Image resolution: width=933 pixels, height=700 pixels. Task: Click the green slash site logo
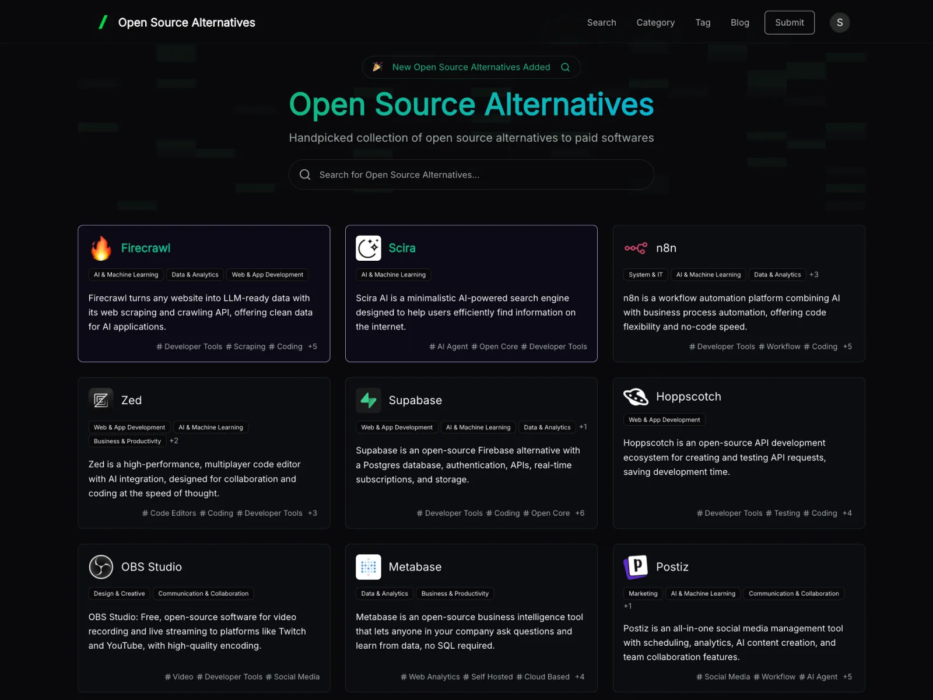pyautogui.click(x=103, y=23)
